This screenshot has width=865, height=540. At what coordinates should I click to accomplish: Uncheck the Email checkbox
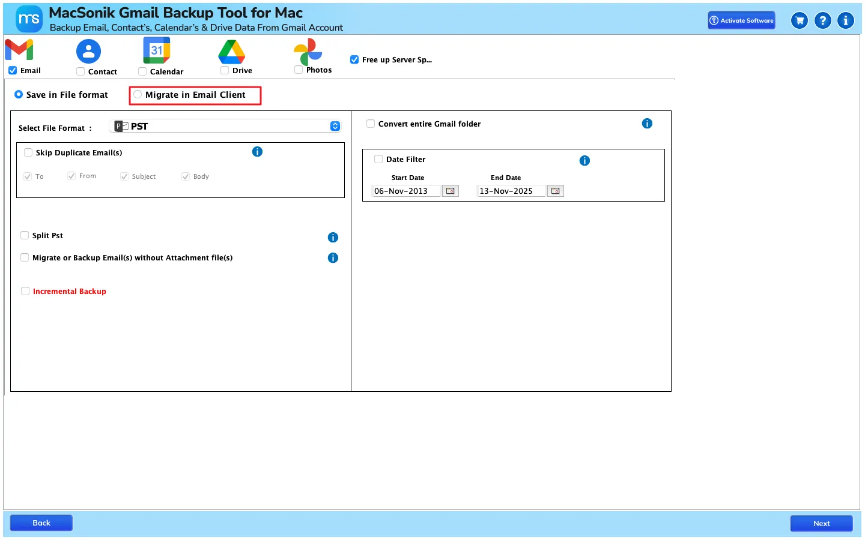pos(13,70)
